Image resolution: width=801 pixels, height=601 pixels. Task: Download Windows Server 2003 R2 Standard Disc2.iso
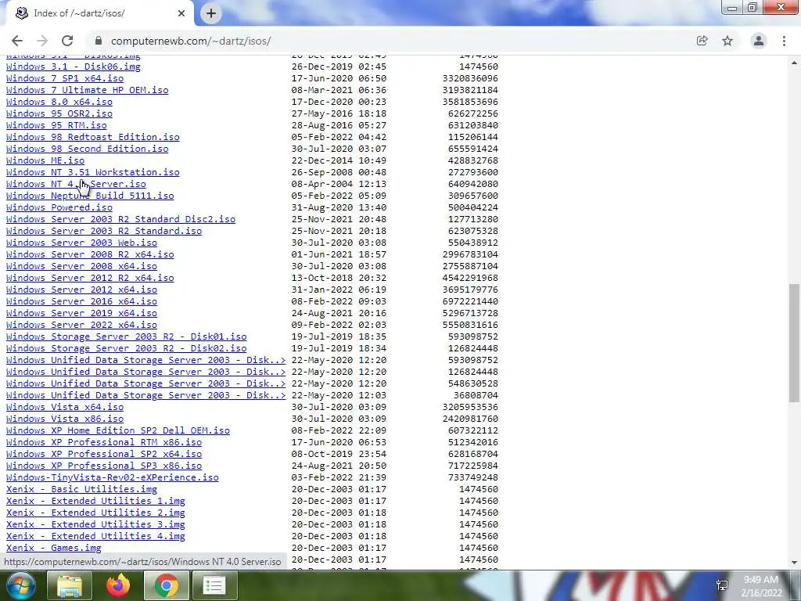120,219
